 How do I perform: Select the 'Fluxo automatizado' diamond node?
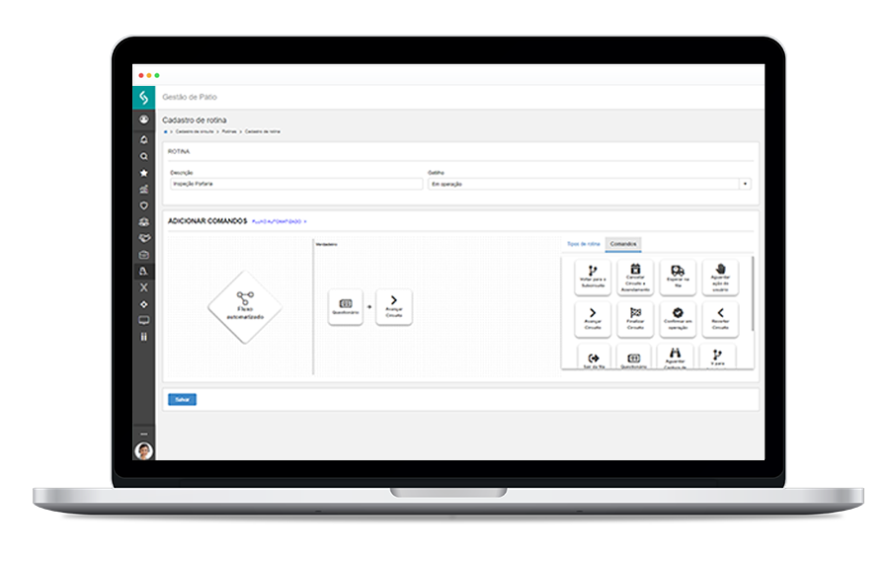click(x=245, y=307)
